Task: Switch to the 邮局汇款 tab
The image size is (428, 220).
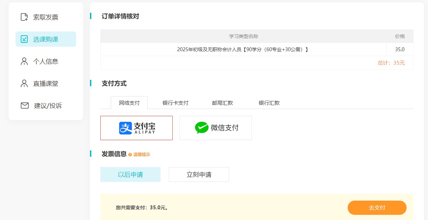Action: tap(222, 103)
